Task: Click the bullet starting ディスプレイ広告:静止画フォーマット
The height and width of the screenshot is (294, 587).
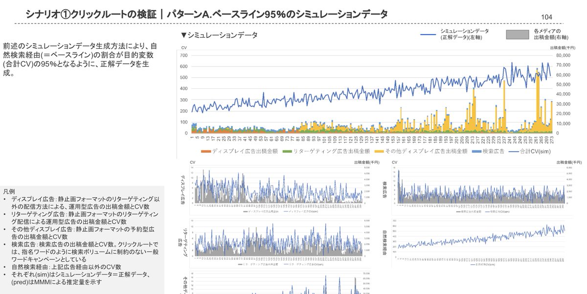Action: [x=82, y=203]
